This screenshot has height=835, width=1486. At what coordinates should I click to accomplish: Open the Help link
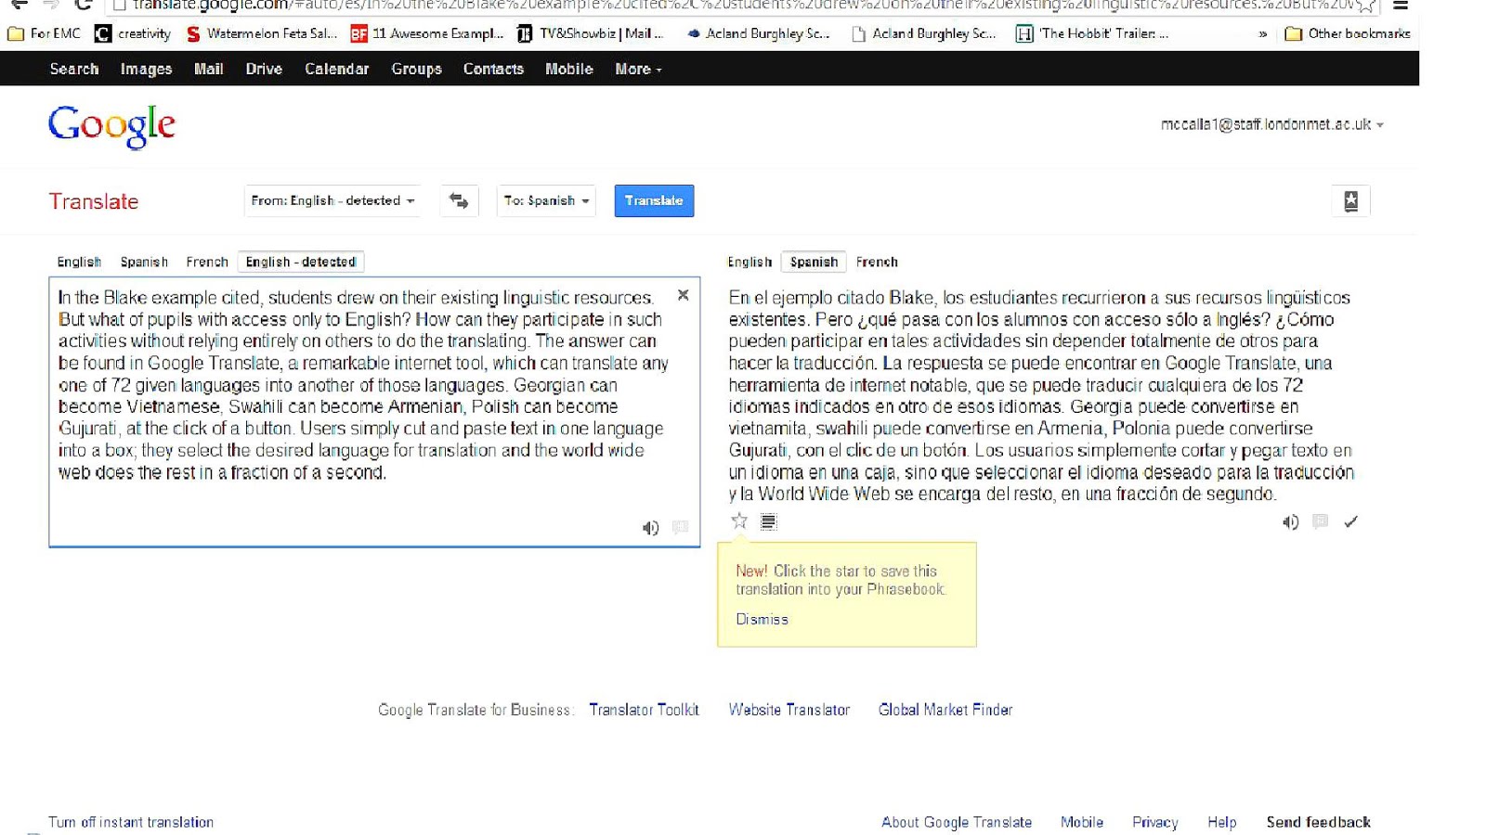pyautogui.click(x=1221, y=822)
